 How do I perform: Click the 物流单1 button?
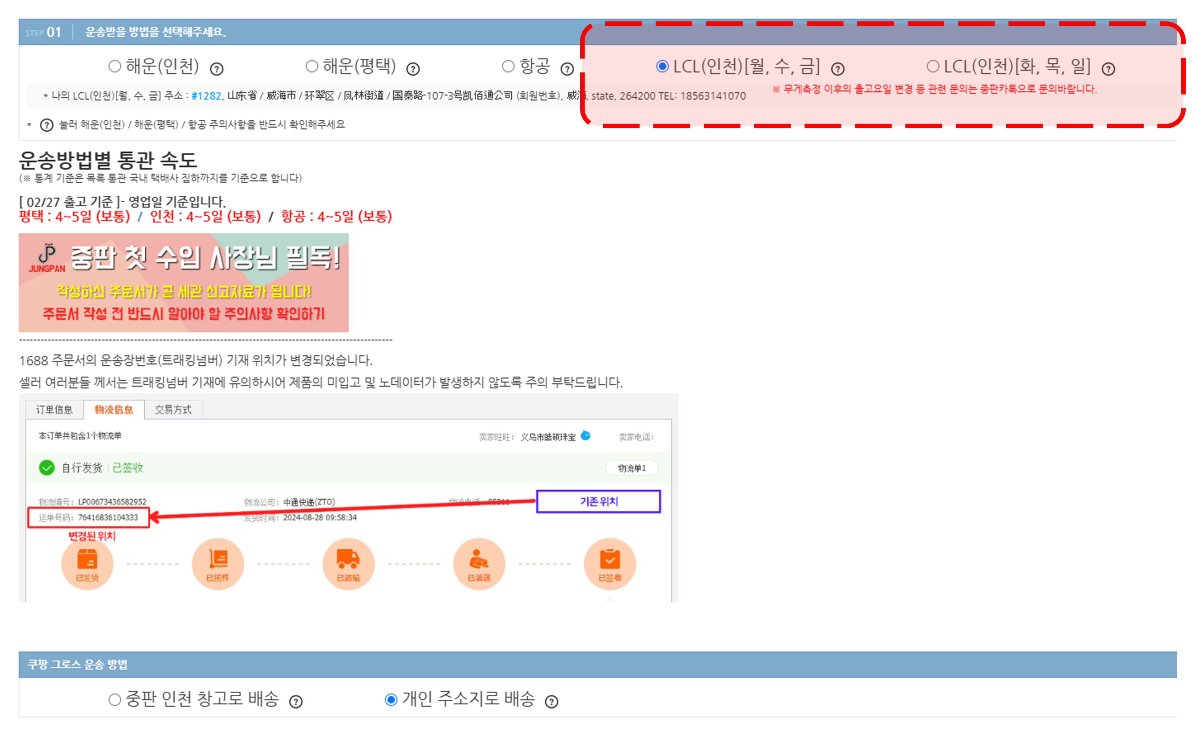pos(632,468)
